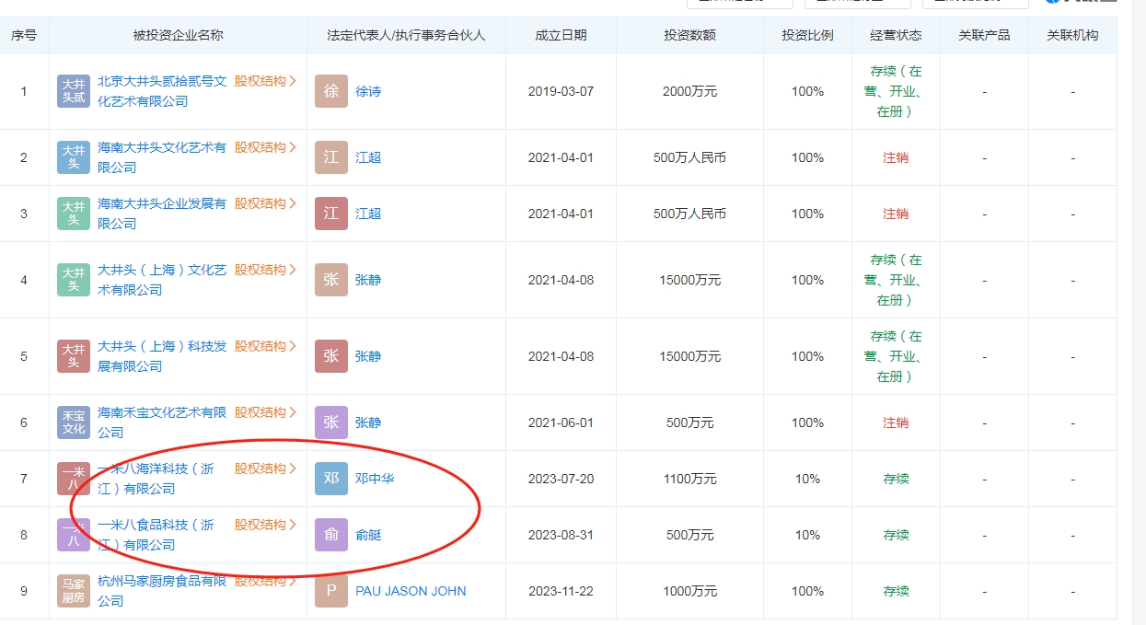Click 江 avatar in 海南大井头企业发展 row
This screenshot has width=1146, height=625.
(331, 214)
